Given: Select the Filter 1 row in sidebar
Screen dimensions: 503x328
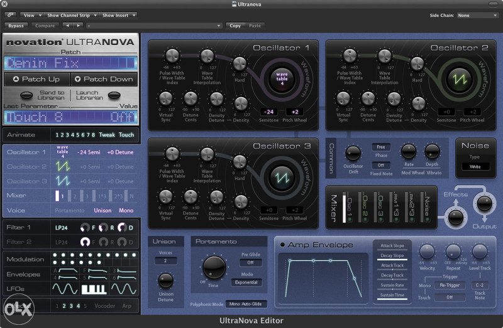Looking at the screenshot, I should pyautogui.click(x=71, y=228).
